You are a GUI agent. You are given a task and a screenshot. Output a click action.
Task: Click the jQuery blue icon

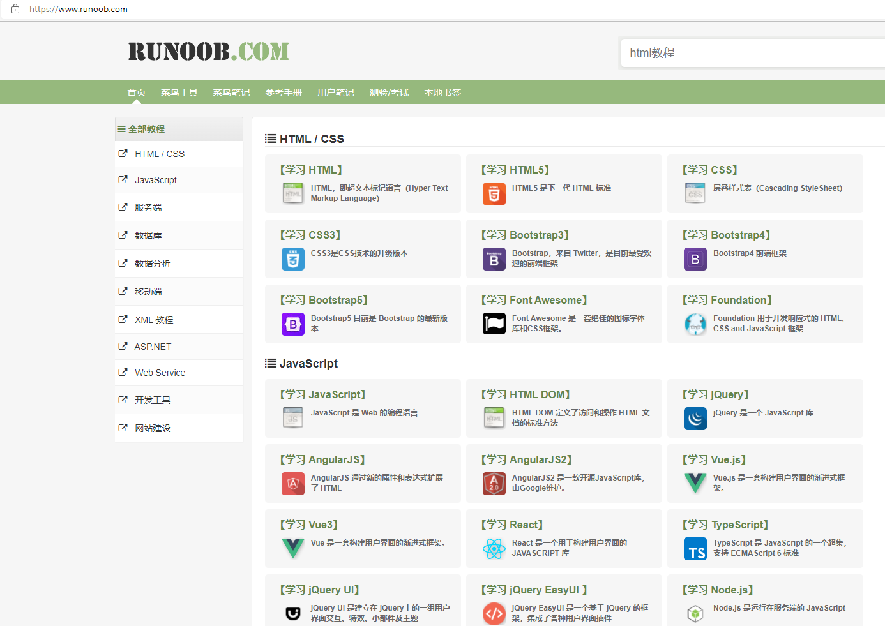(x=695, y=418)
